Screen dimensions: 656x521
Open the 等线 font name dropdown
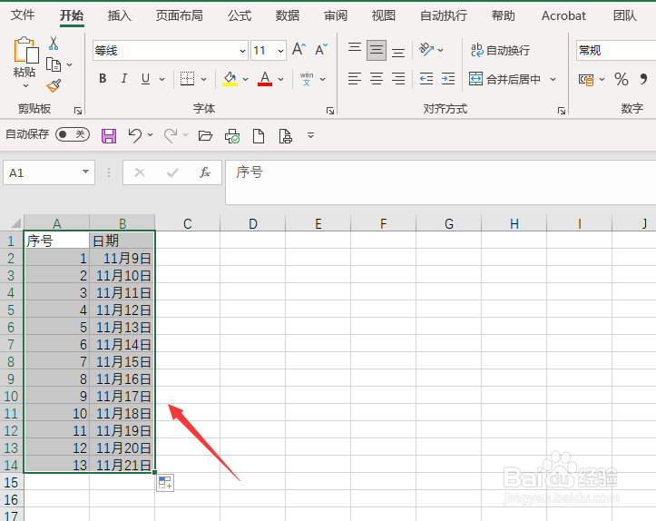pyautogui.click(x=242, y=51)
